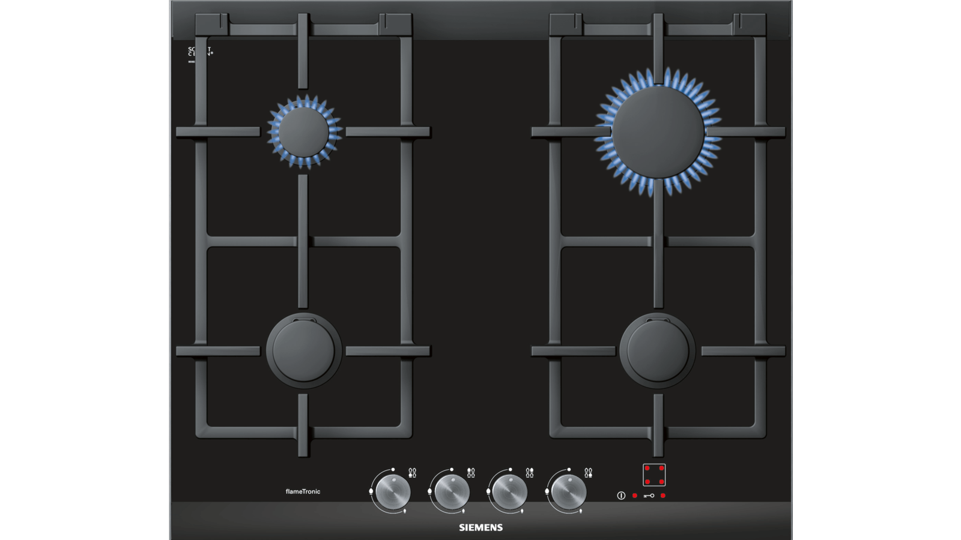Click the large flame symbol beside leftmost knob
Image resolution: width=961 pixels, height=540 pixels.
371,491
